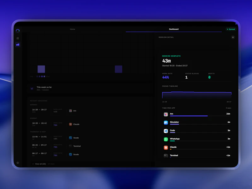
Task: Switch to the Home tab
Action: pyautogui.click(x=72, y=29)
